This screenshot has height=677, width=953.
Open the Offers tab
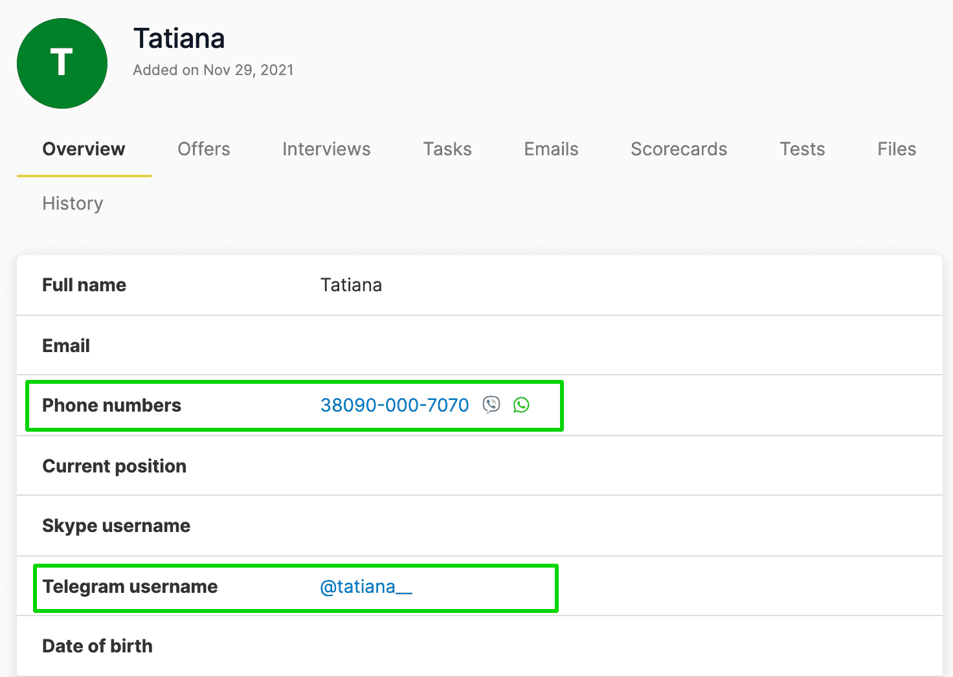pyautogui.click(x=204, y=150)
